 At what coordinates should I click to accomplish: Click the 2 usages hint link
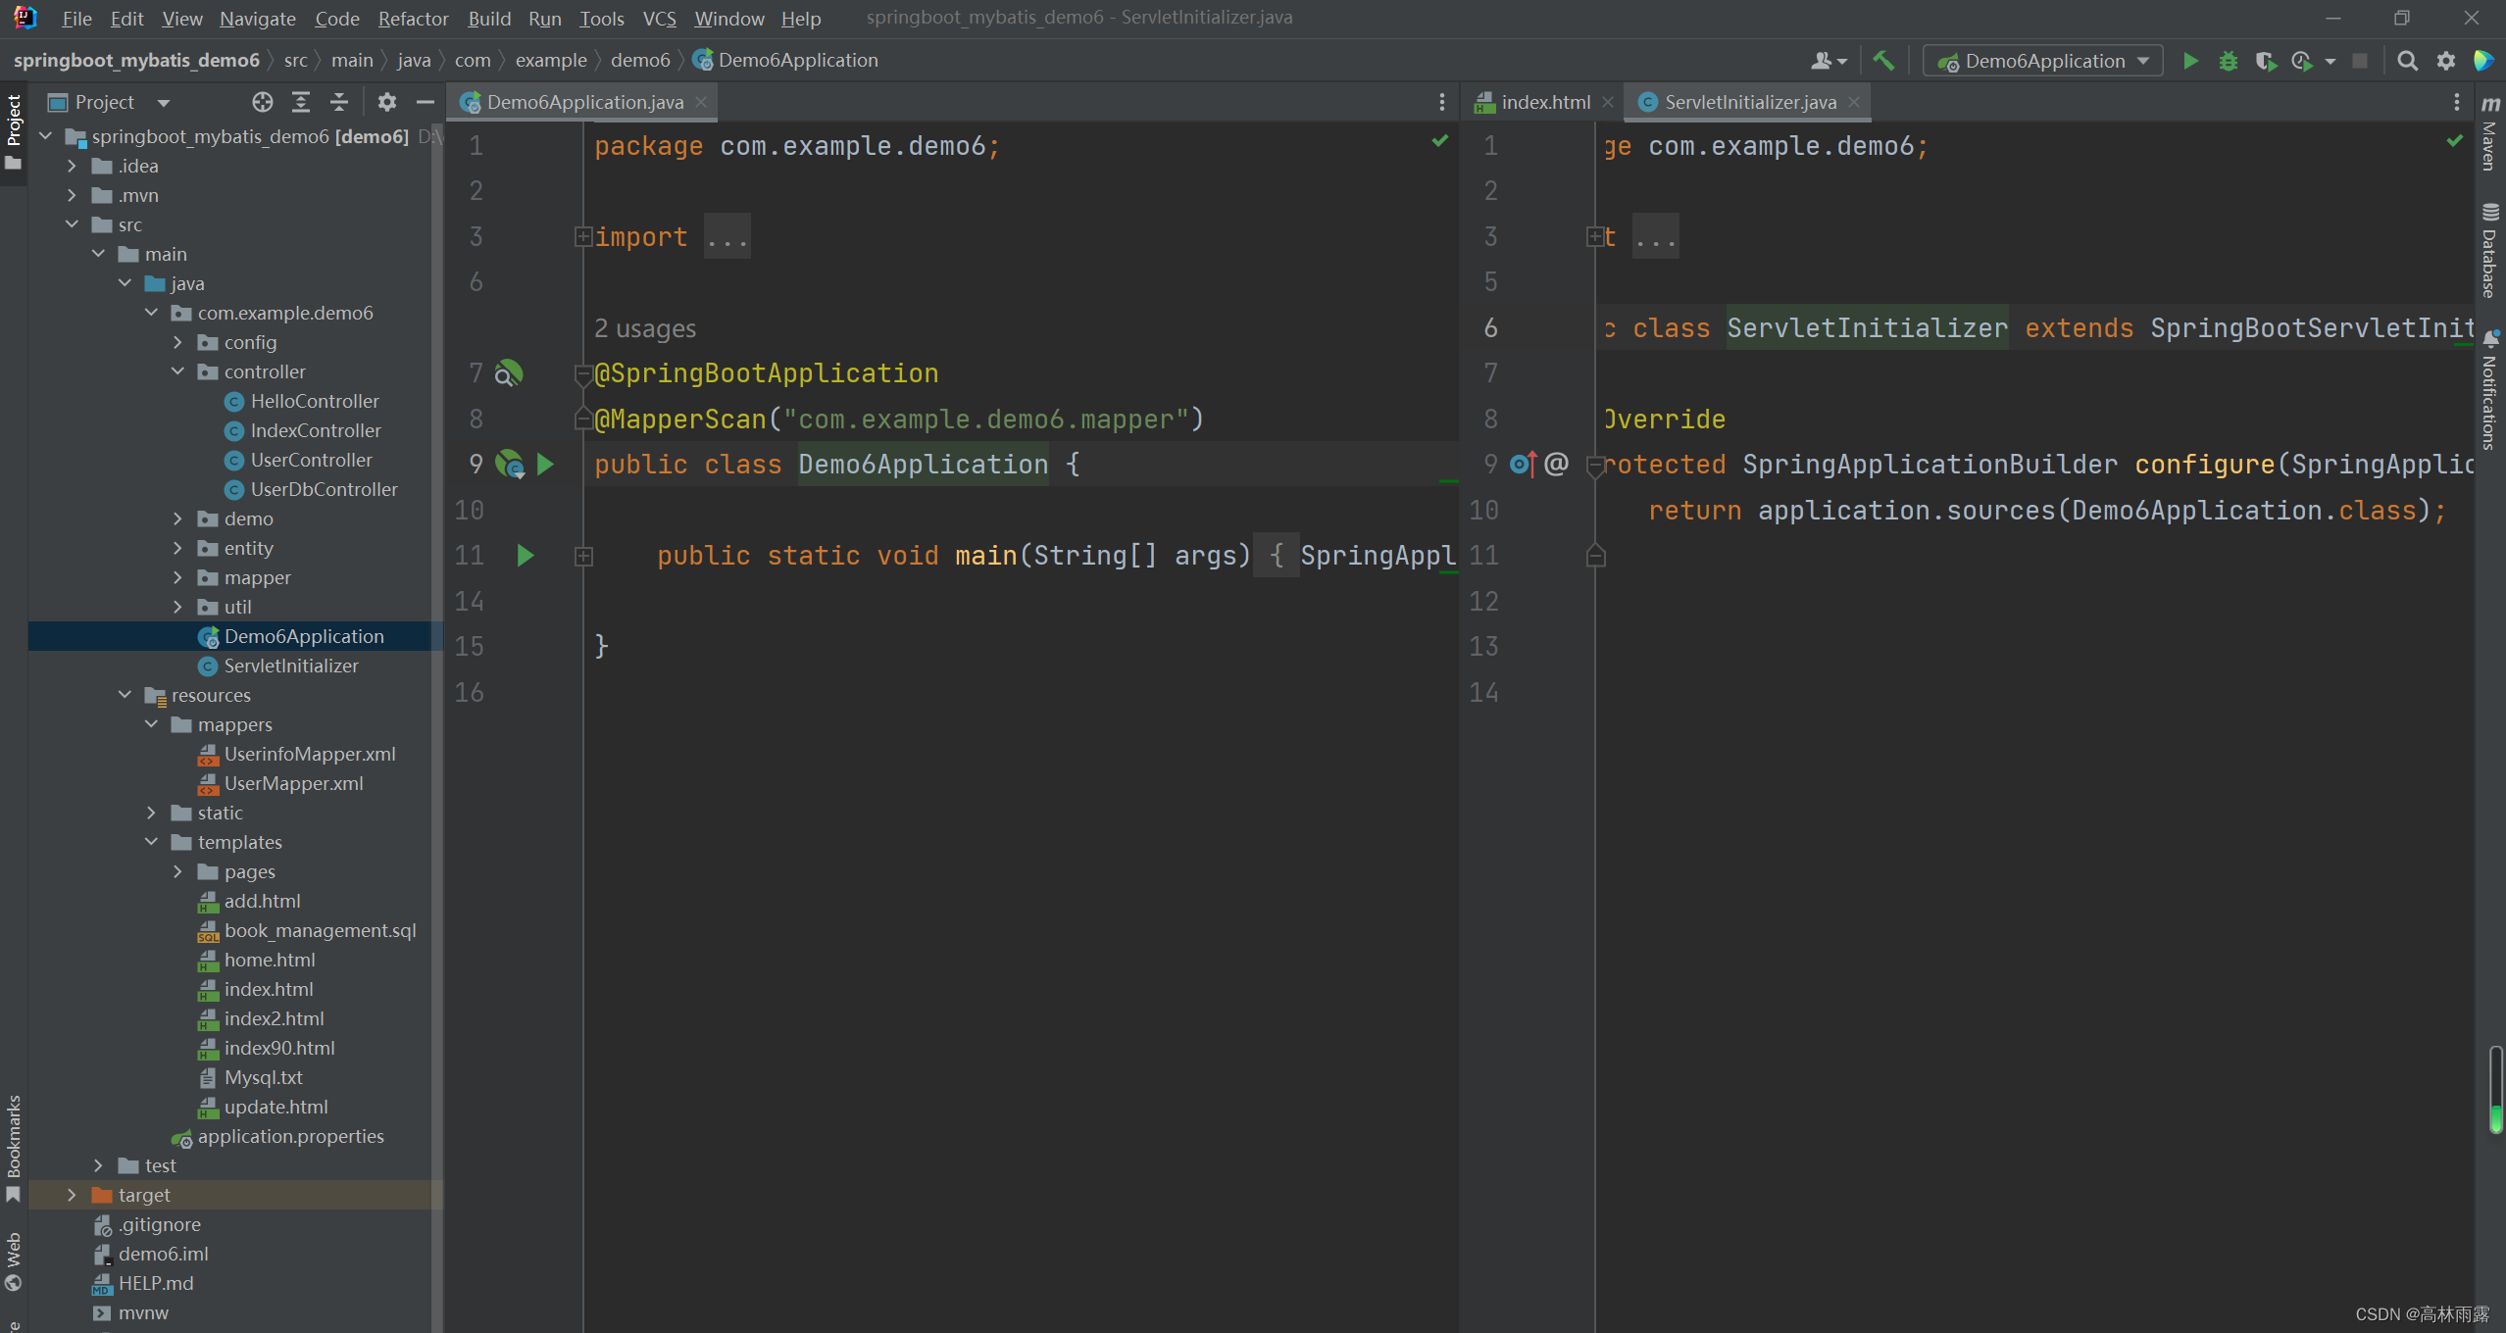coord(645,328)
